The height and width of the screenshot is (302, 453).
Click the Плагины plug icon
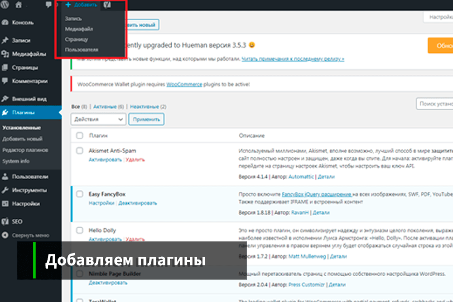point(5,112)
